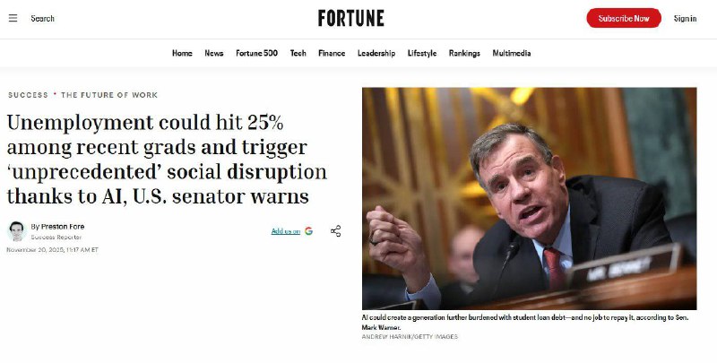The image size is (717, 363).
Task: Open the Search link
Action: (x=42, y=18)
